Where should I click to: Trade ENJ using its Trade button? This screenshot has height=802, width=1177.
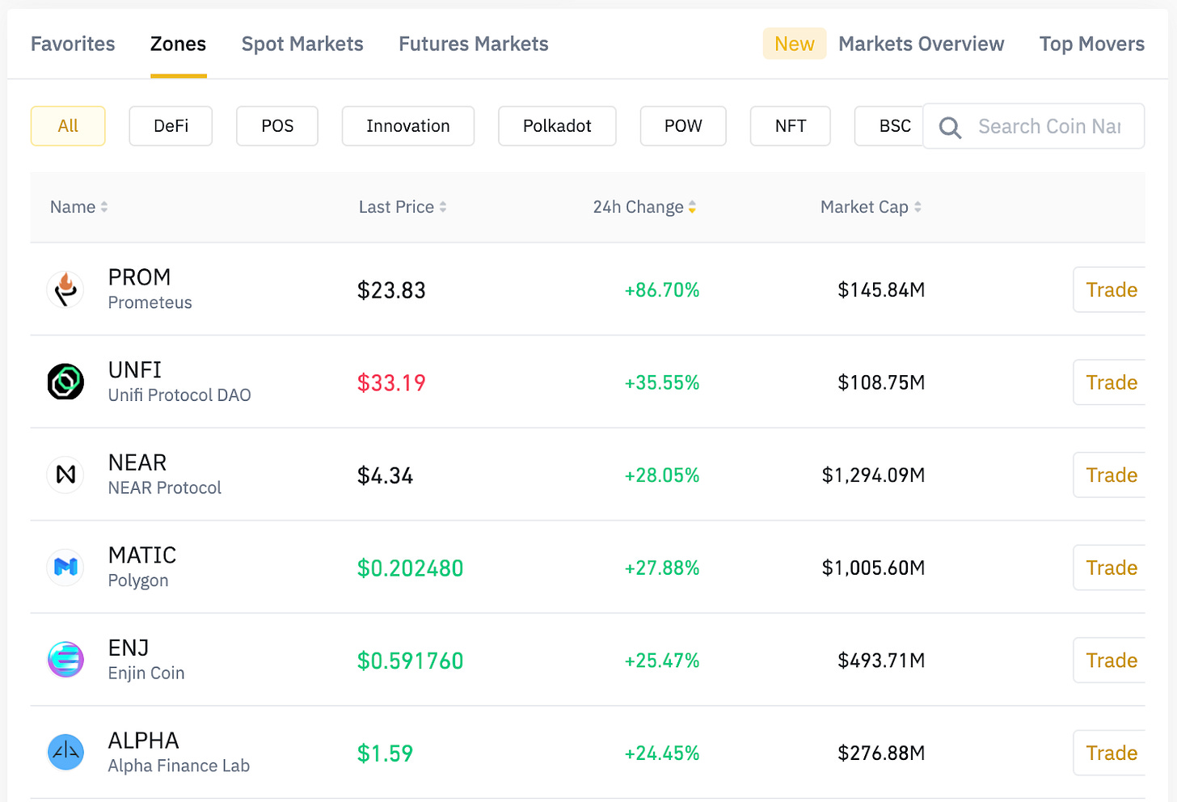(1111, 661)
